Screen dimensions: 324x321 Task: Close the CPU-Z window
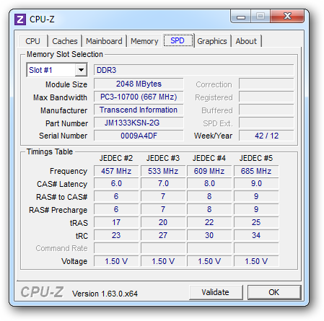point(287,17)
